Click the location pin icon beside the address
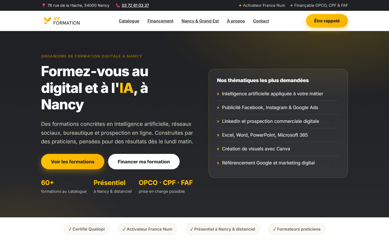 coord(44,5)
